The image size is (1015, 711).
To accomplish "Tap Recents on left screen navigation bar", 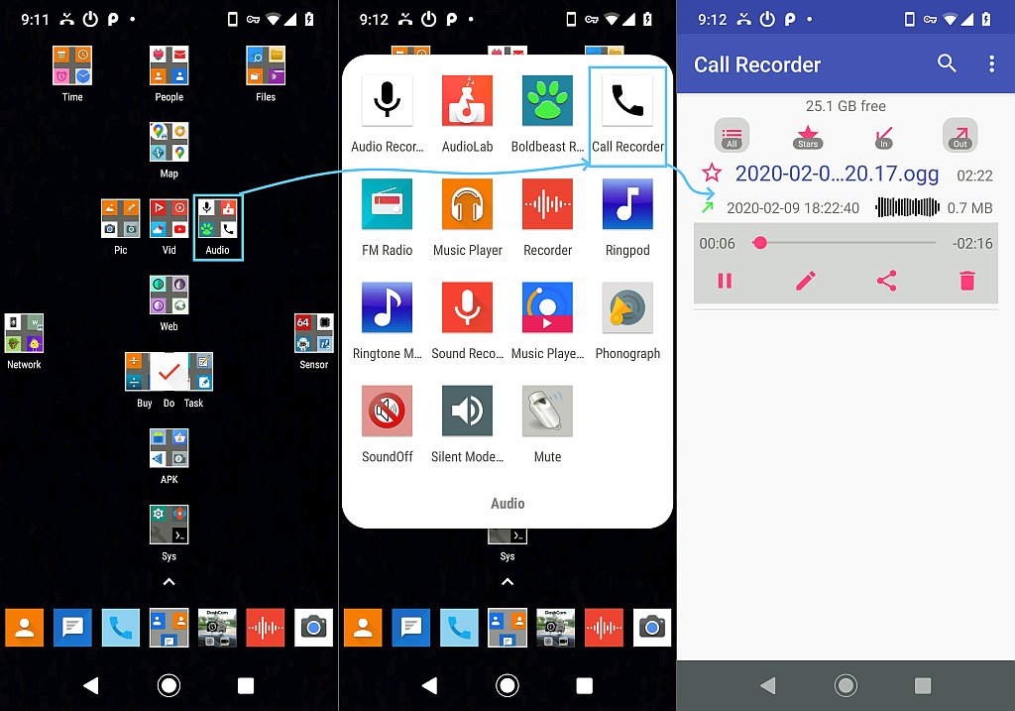I will tap(246, 685).
